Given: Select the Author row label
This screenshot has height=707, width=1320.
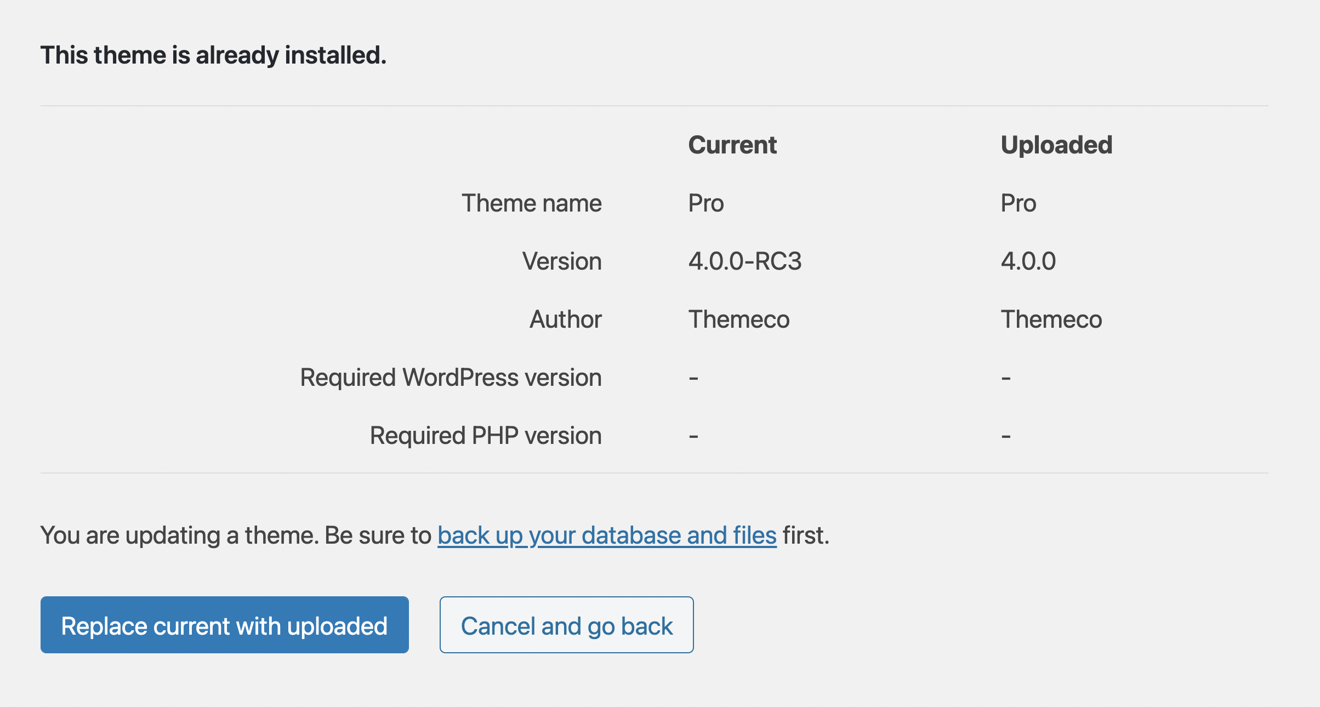Looking at the screenshot, I should [565, 319].
